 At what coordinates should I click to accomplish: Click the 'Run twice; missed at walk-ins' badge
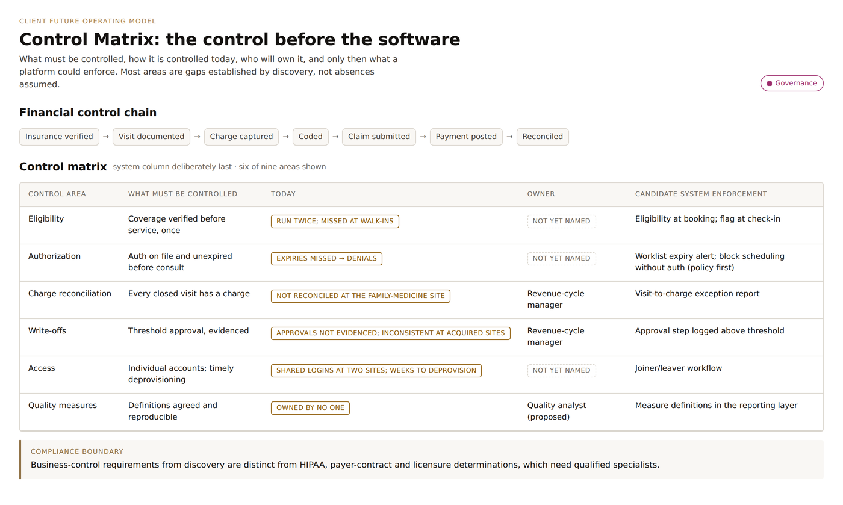pos(335,222)
